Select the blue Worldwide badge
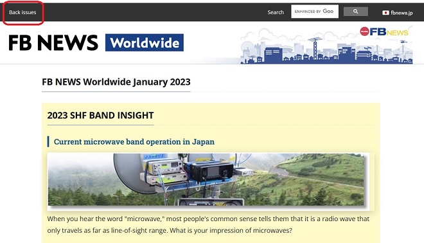This screenshot has width=424, height=243. coord(145,42)
